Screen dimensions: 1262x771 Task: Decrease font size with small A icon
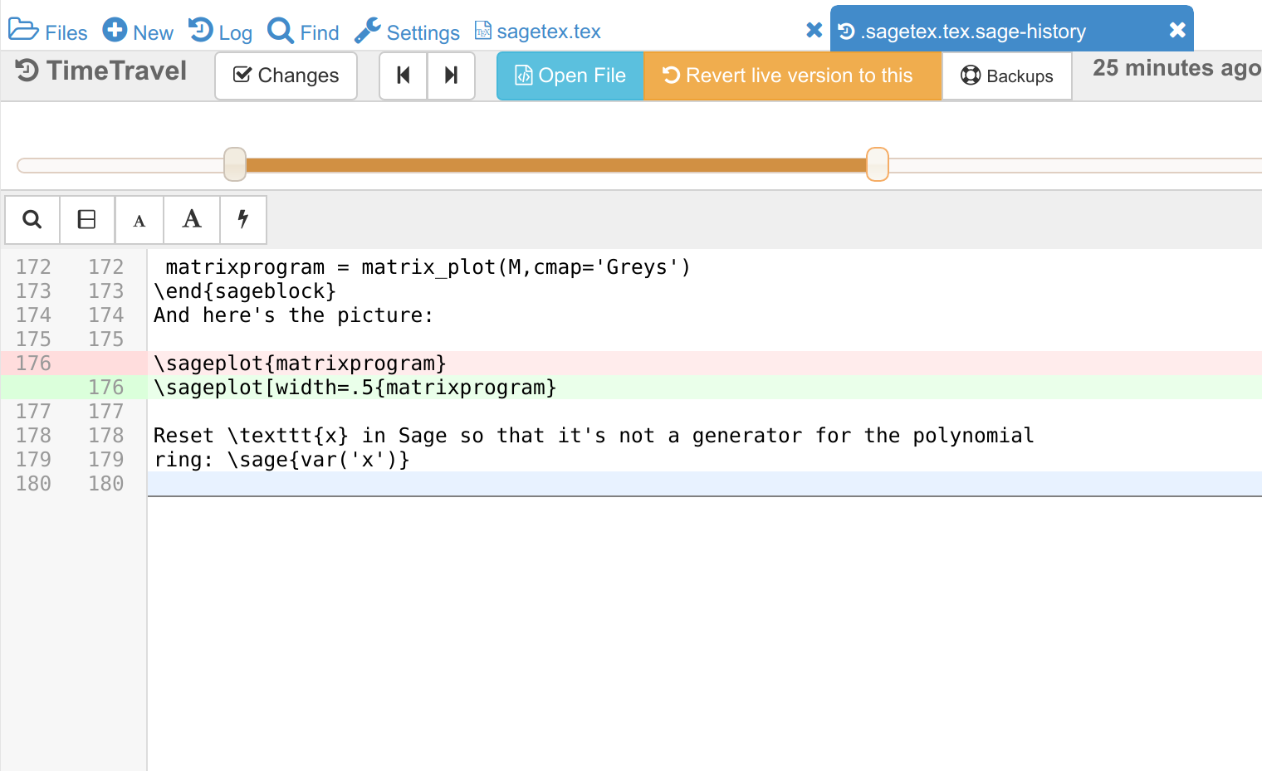click(139, 221)
